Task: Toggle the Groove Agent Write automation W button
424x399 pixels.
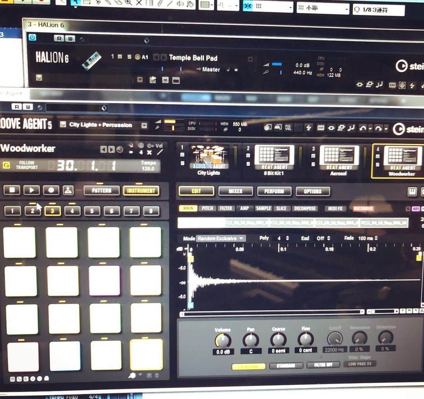Action: coord(28,107)
